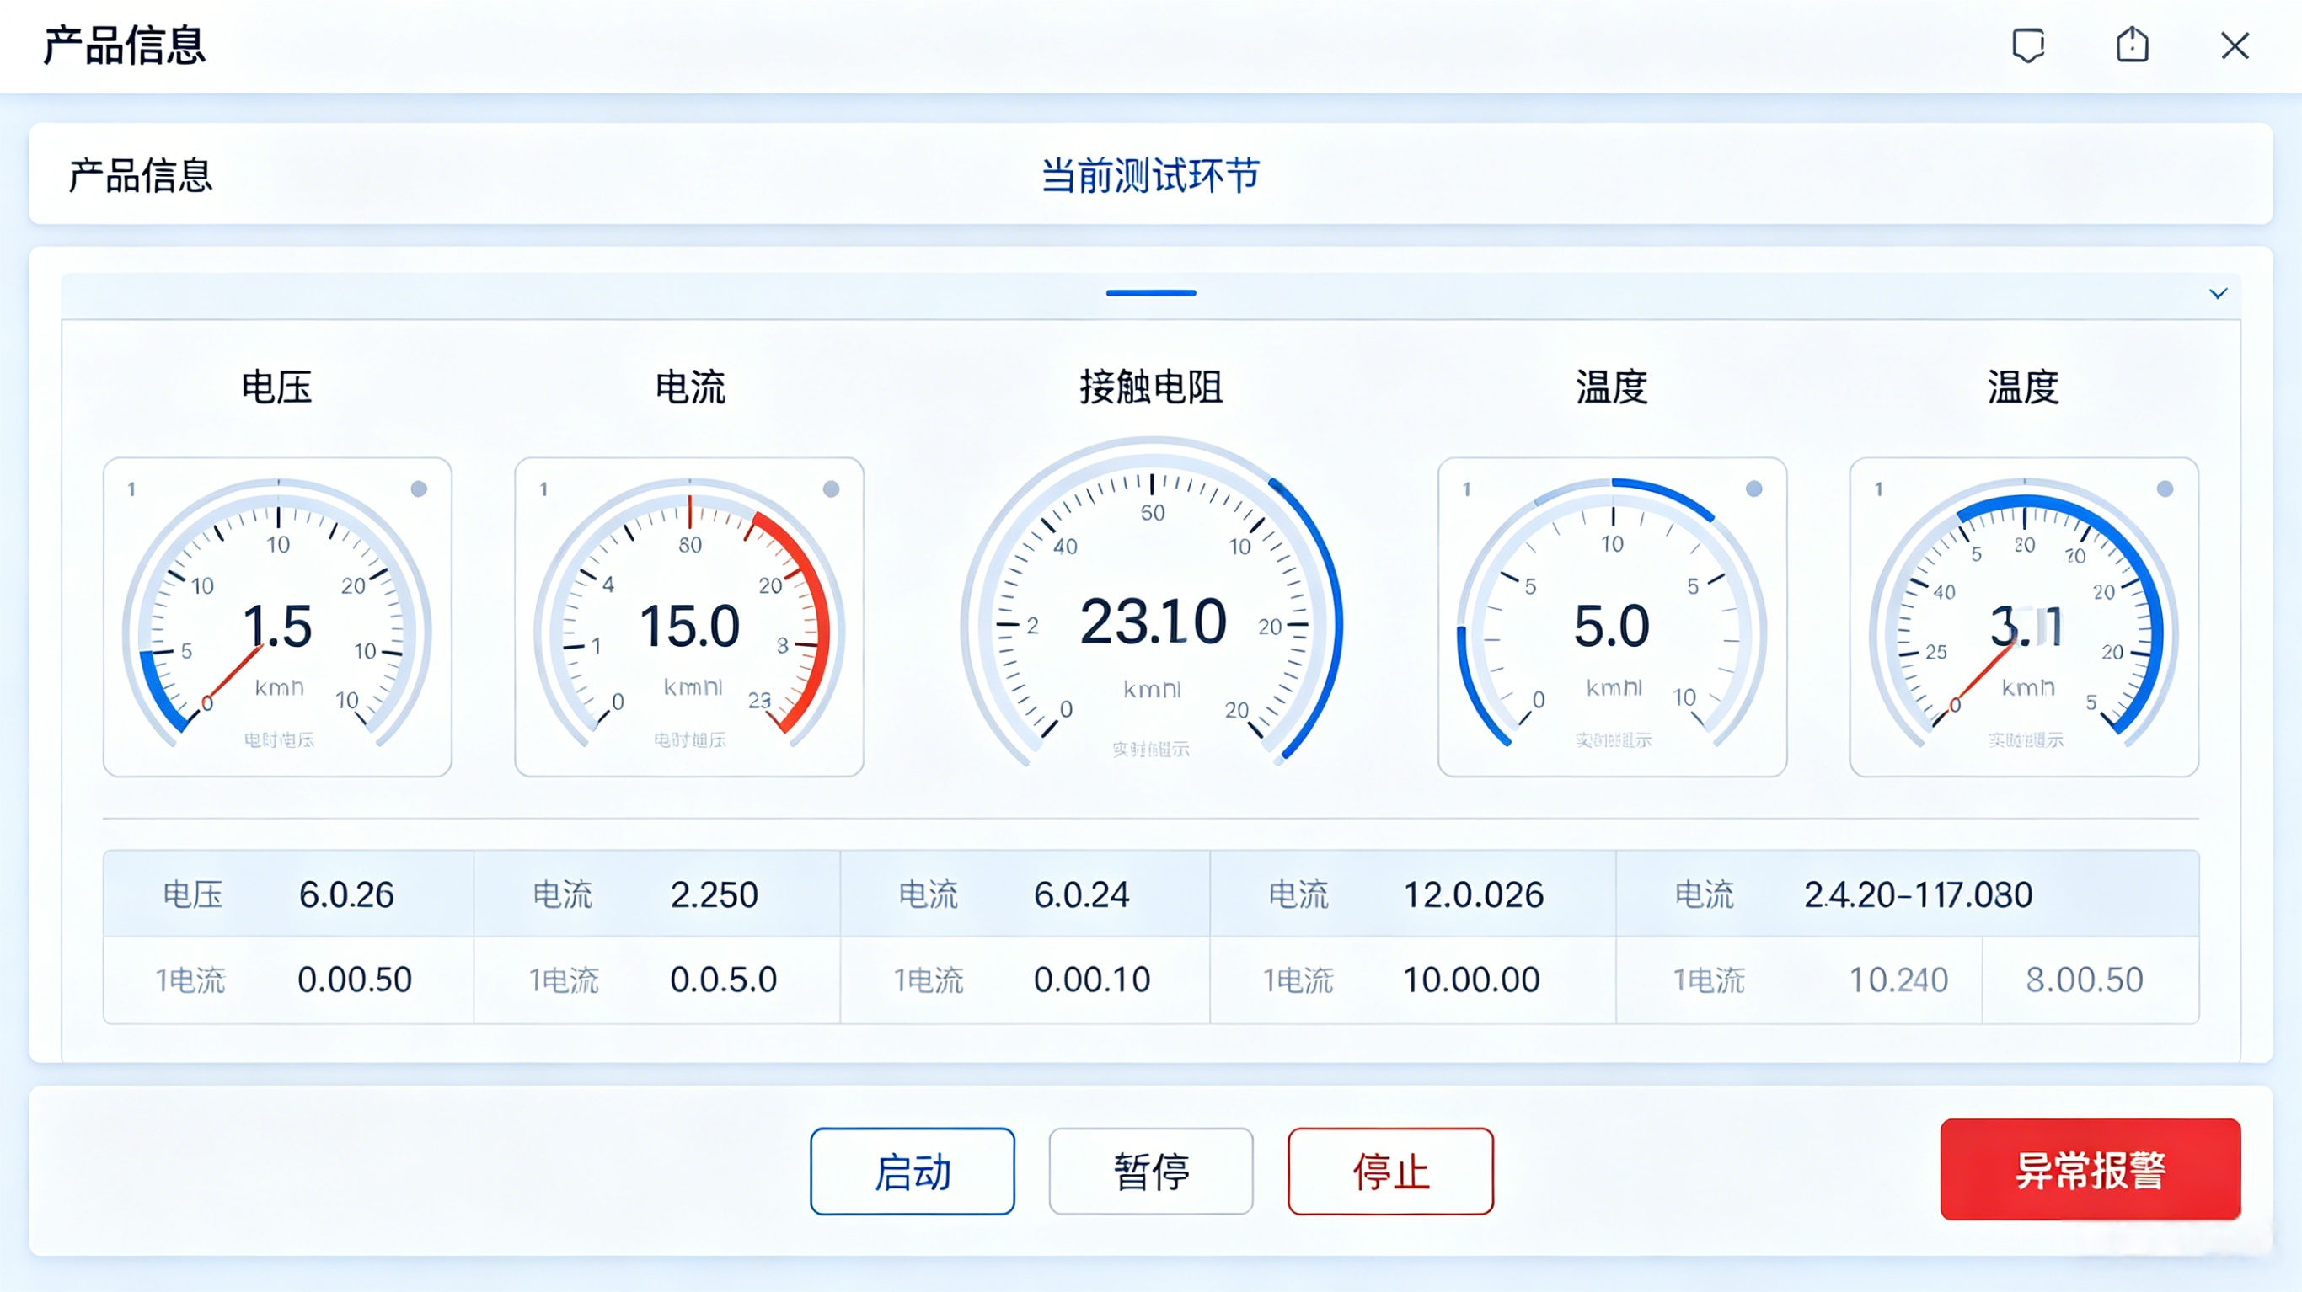2302x1292 pixels.
Task: Select the table value 0.00.10
Action: click(1092, 980)
